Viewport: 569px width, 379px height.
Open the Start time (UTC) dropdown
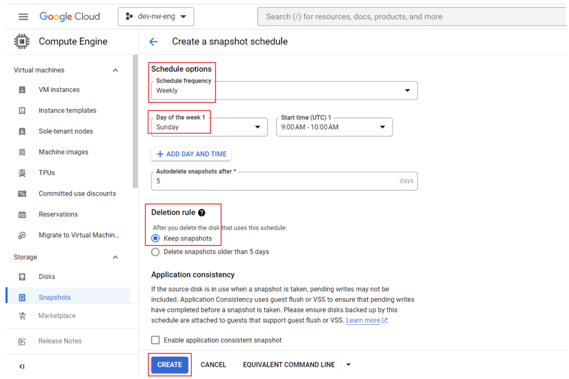pyautogui.click(x=334, y=127)
